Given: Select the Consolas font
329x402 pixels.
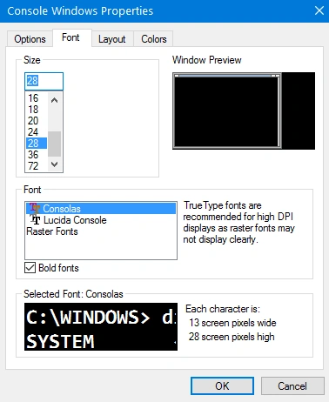Looking at the screenshot, I should coord(101,209).
